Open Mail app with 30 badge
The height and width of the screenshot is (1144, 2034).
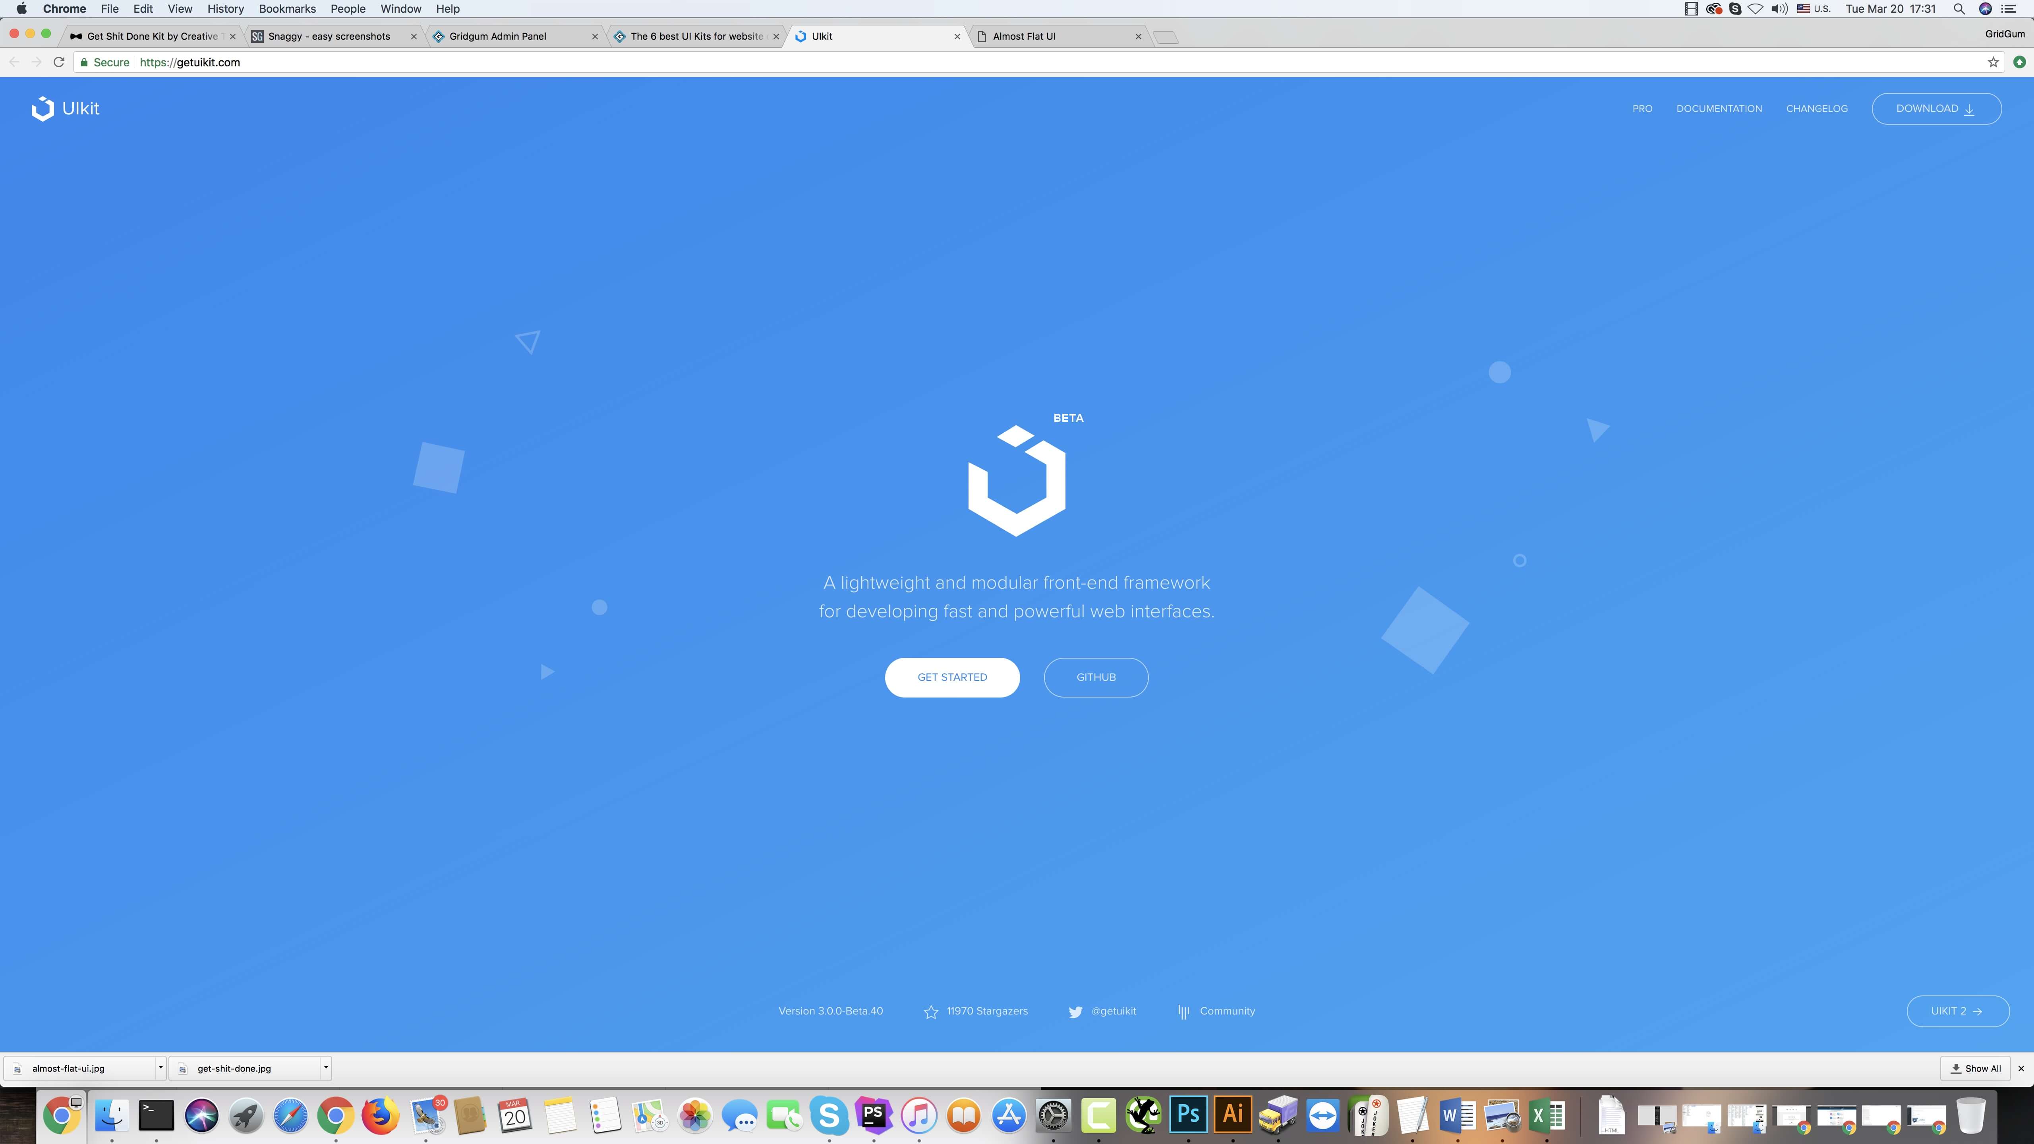tap(426, 1115)
